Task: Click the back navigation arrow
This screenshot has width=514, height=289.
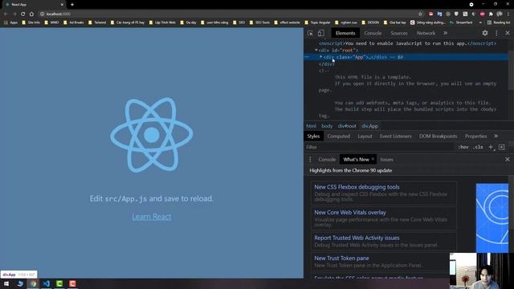Action: pyautogui.click(x=6, y=14)
